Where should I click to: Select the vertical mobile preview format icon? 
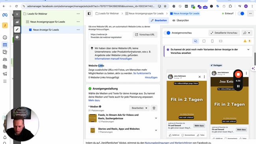pyautogui.click(x=212, y=41)
